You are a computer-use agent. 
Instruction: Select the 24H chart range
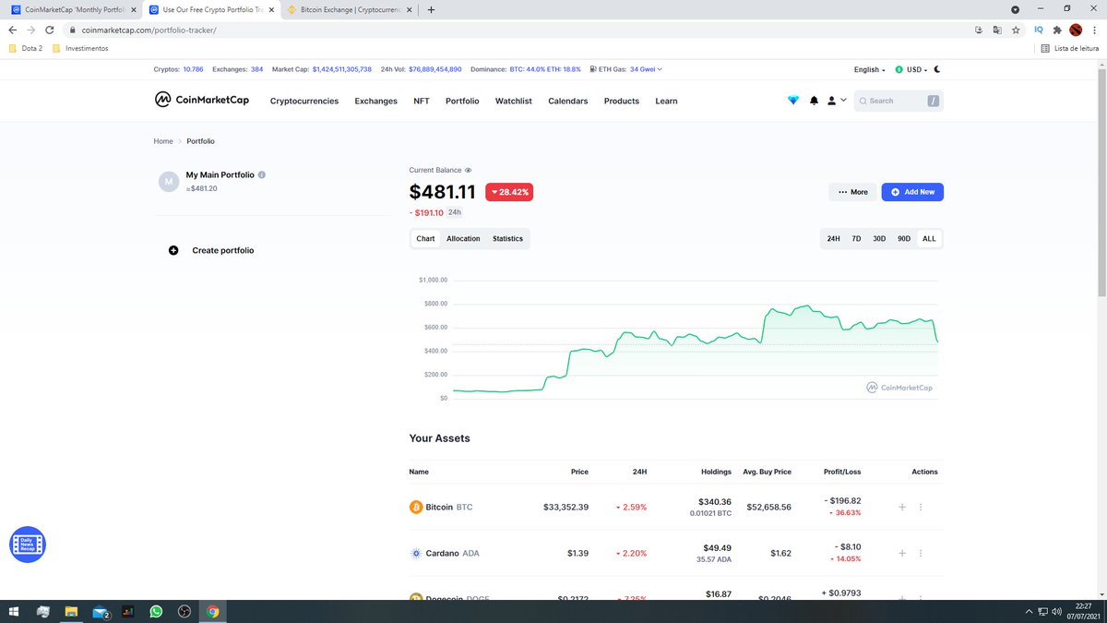833,238
